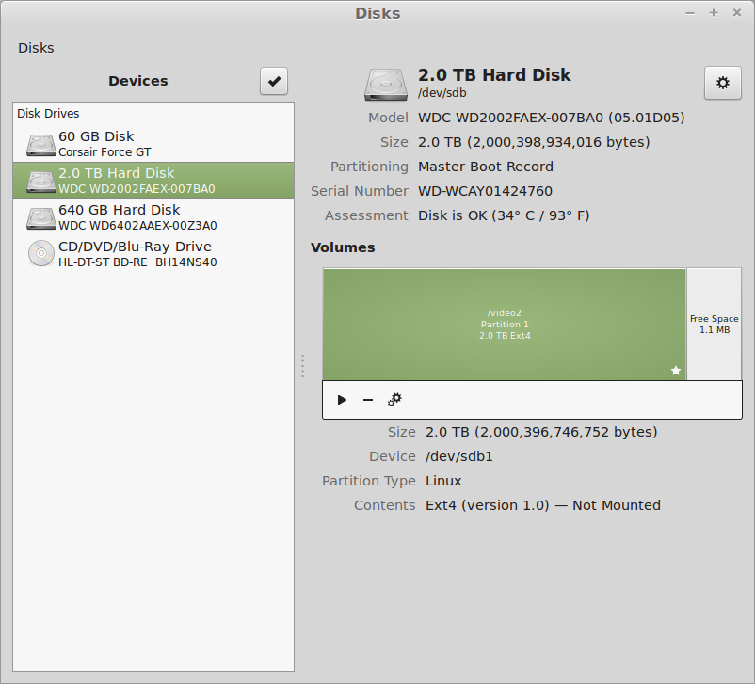Open the Disks application menu
Viewport: 755px width, 684px height.
[36, 48]
